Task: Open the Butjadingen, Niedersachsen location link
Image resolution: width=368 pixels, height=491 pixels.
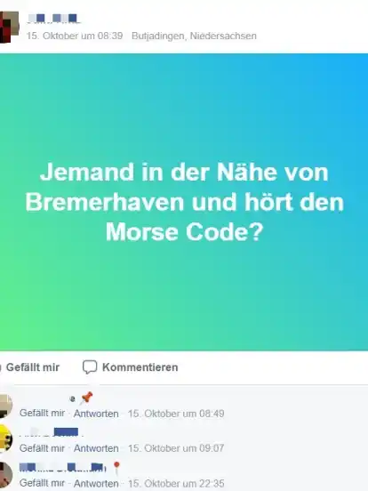Action: tap(194, 36)
